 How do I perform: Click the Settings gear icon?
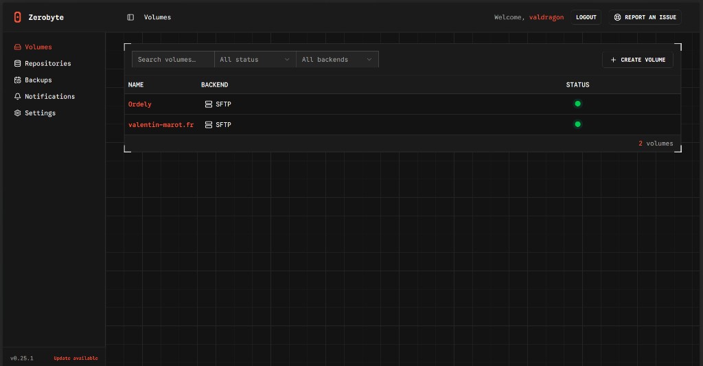coord(17,113)
